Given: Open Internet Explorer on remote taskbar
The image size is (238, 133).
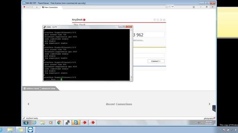Looking at the screenshot, I should [35, 123].
